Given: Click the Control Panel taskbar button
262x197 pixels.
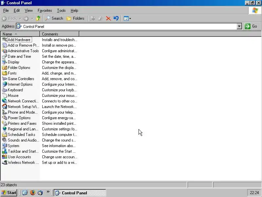Looking at the screenshot, I should [80, 193].
